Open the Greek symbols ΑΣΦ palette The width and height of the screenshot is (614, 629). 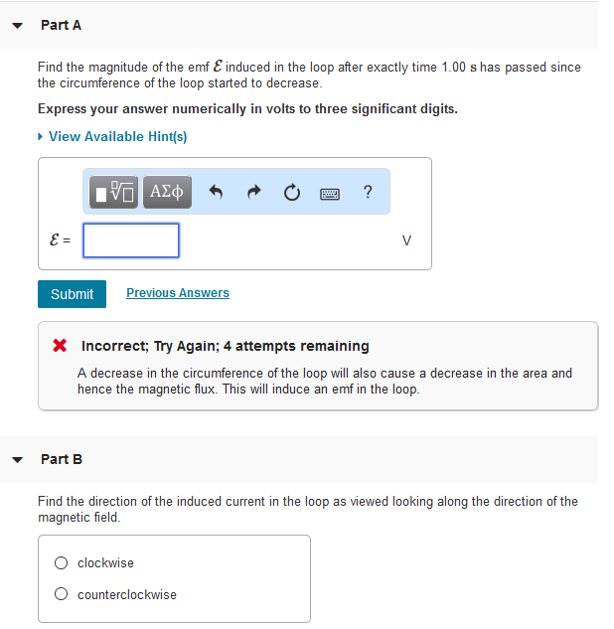pyautogui.click(x=167, y=192)
